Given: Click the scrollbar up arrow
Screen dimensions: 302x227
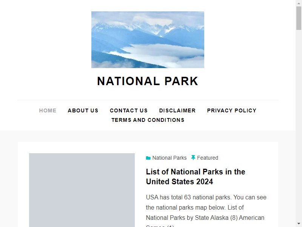Looking at the screenshot, I should 299,3.
